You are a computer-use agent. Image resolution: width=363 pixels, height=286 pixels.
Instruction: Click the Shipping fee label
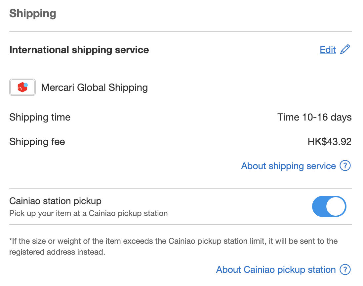click(37, 141)
